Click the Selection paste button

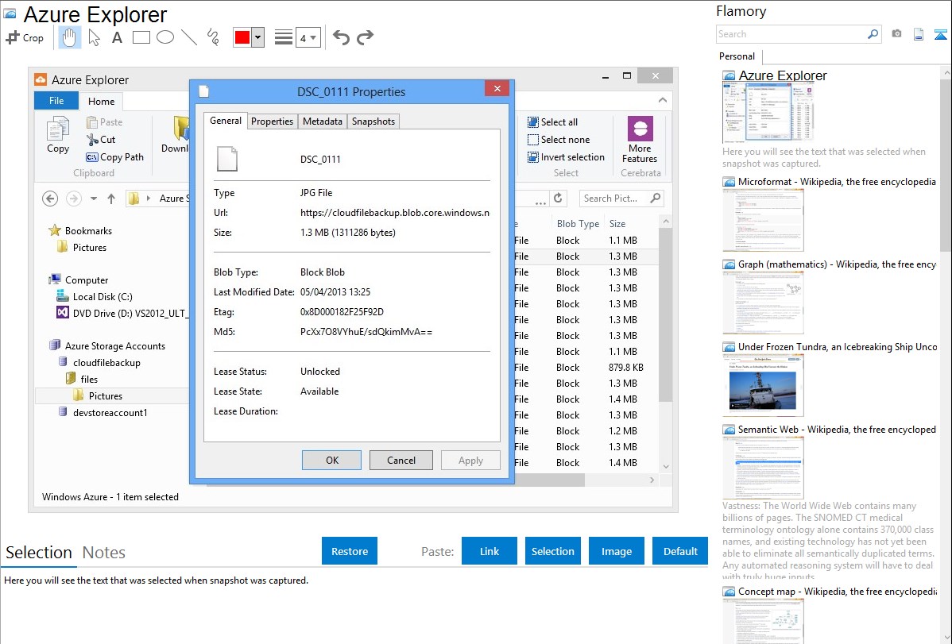pos(552,551)
